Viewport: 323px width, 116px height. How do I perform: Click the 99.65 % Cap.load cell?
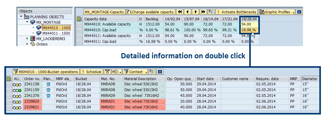point(211,30)
